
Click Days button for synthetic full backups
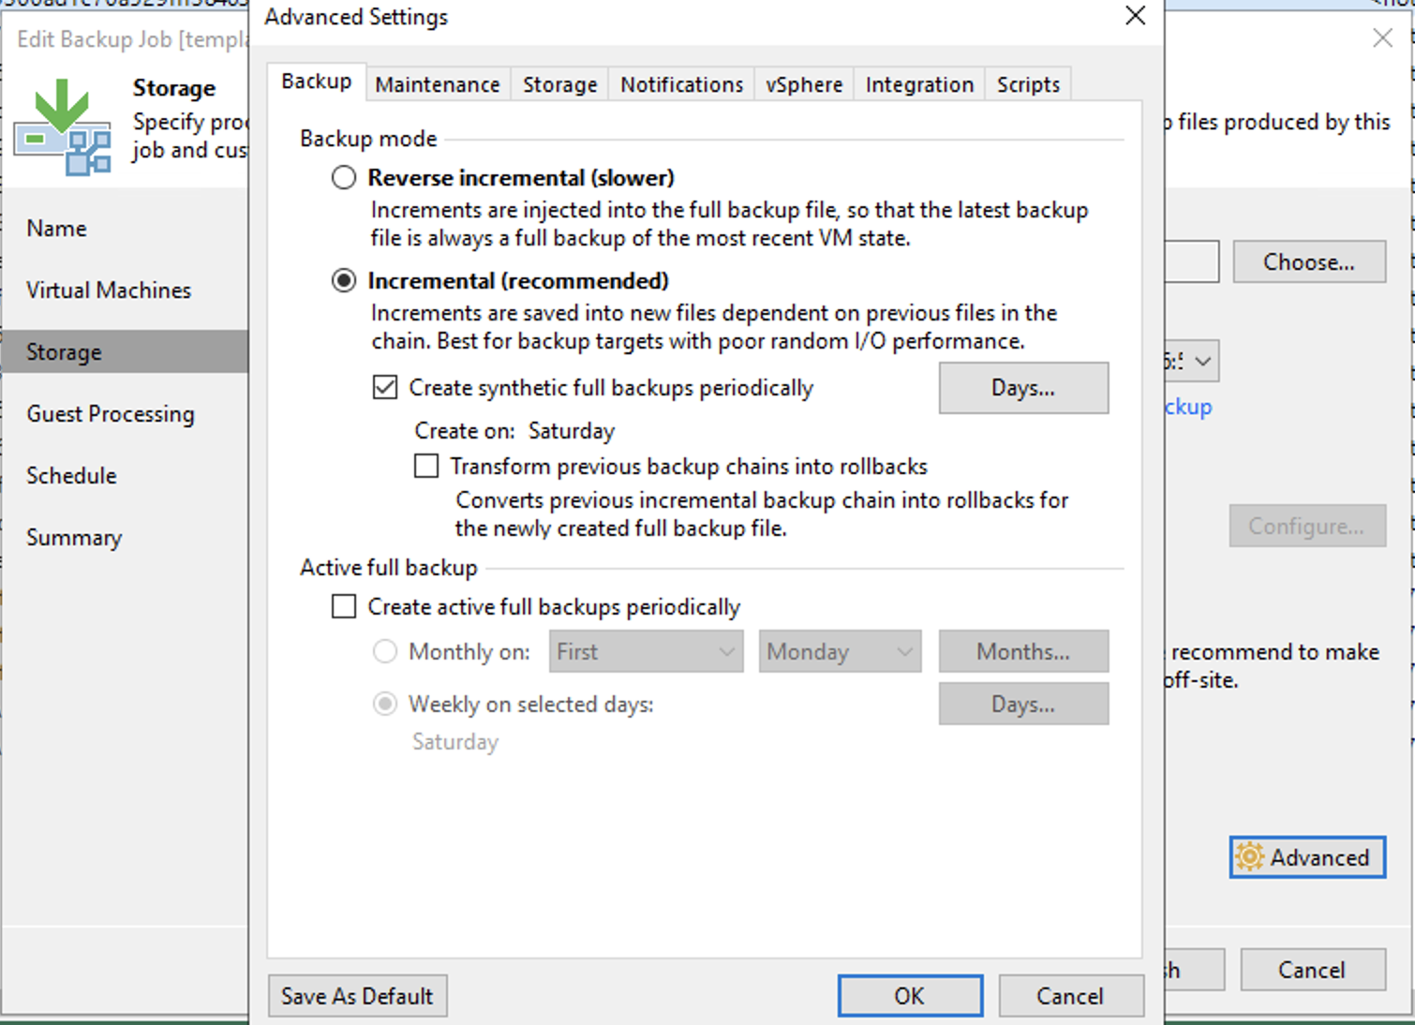(x=1023, y=388)
